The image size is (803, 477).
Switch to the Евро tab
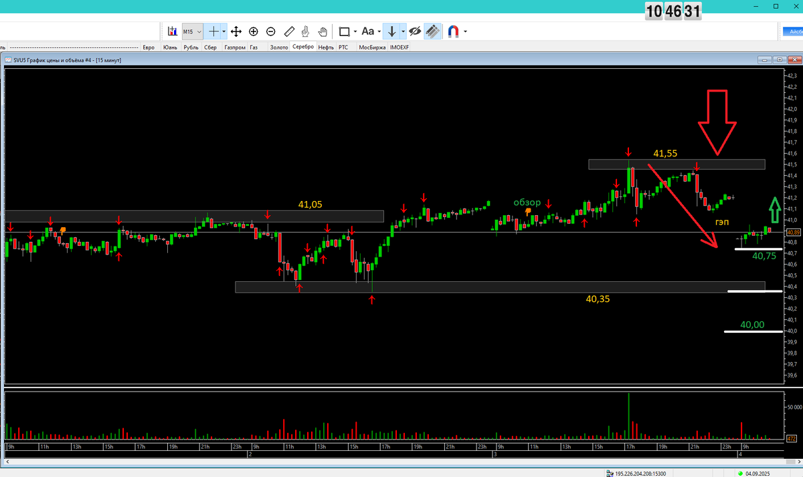tap(149, 47)
